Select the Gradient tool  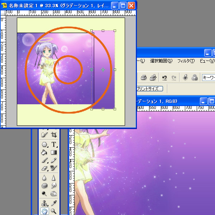[54, 152]
